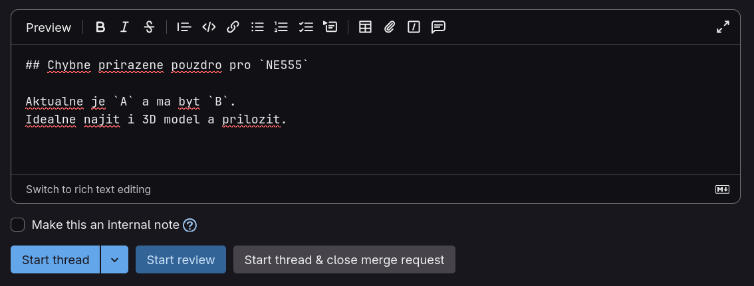
Task: Attach a file
Action: pos(390,27)
